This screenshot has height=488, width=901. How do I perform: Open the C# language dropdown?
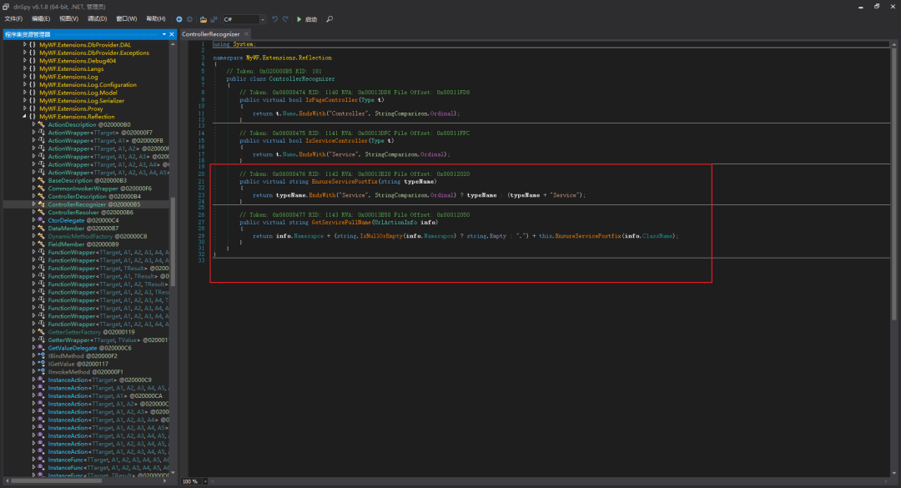(x=244, y=19)
